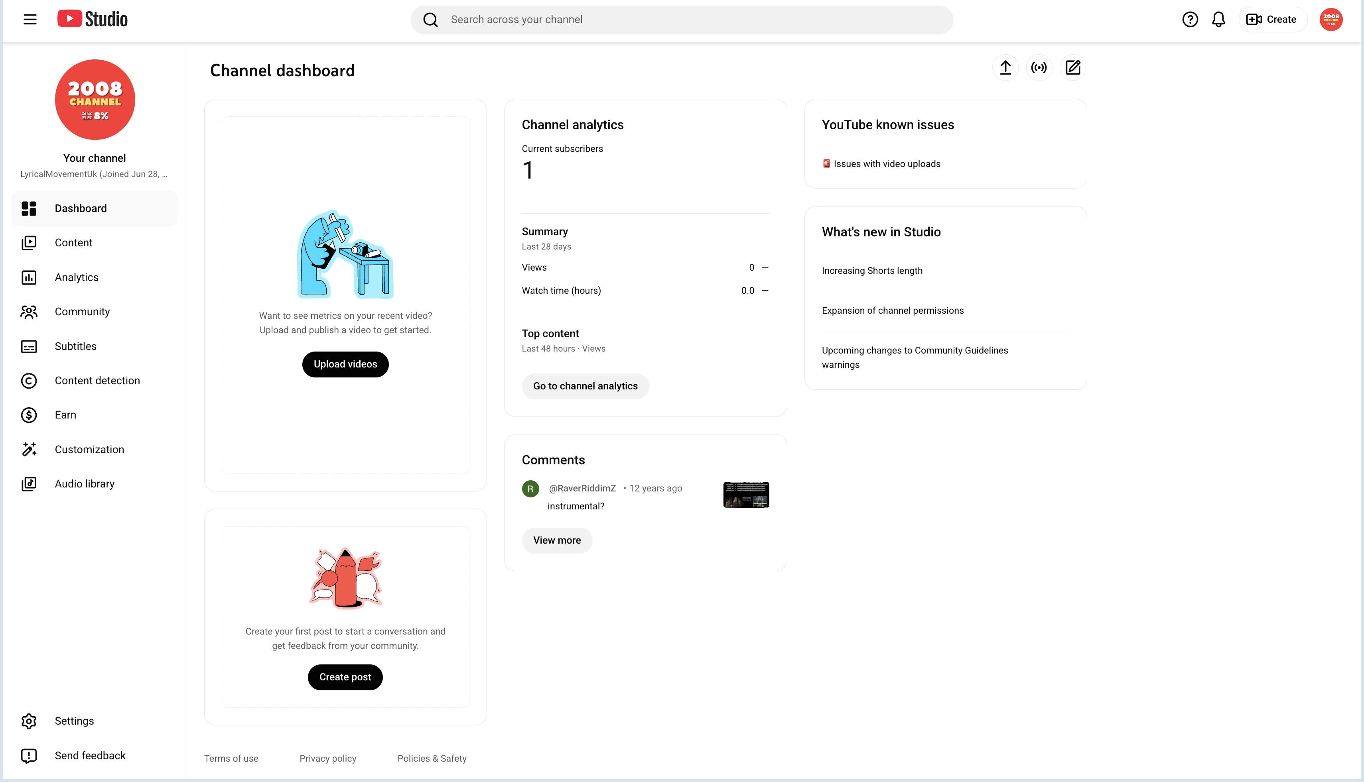The height and width of the screenshot is (782, 1364).
Task: Open Issues with video uploads link
Action: (x=887, y=164)
